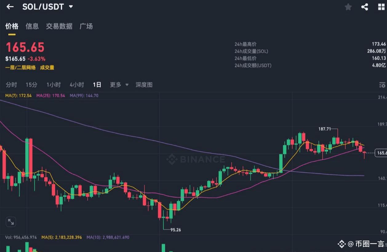Select the 4小时 timeframe
This screenshot has height=252, width=387.
pyautogui.click(x=77, y=85)
